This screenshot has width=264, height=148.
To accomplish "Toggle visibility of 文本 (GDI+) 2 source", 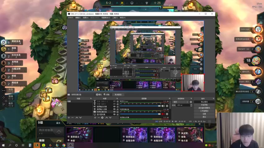I will coord(115,101).
